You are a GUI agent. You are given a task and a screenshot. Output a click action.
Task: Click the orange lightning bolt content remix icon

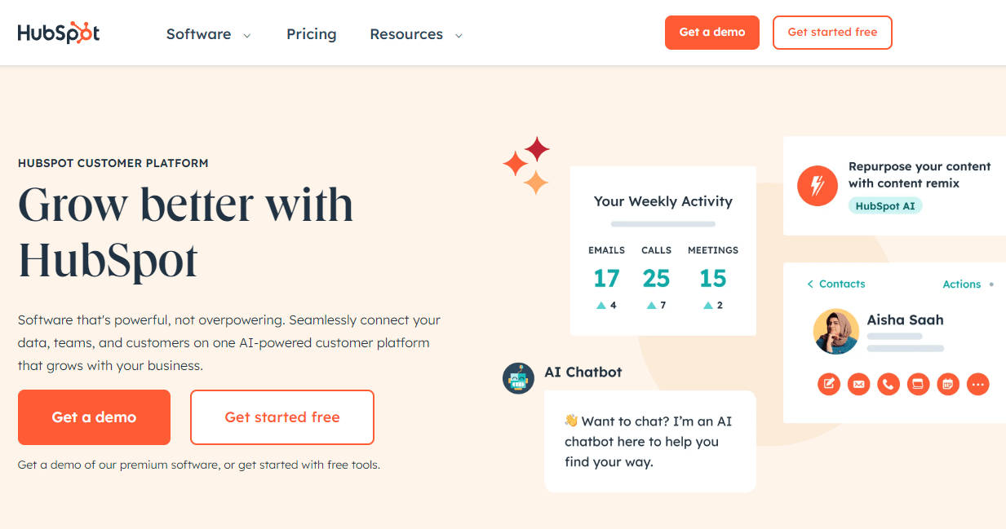(x=817, y=185)
